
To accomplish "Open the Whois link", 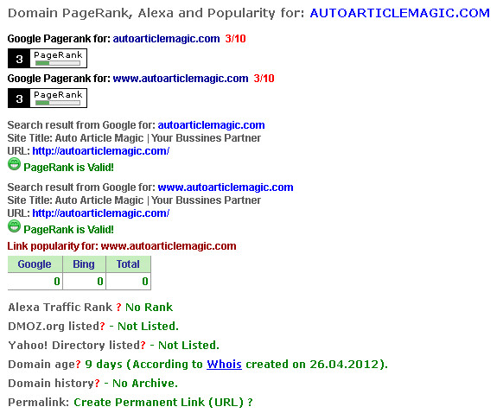I will coord(224,365).
